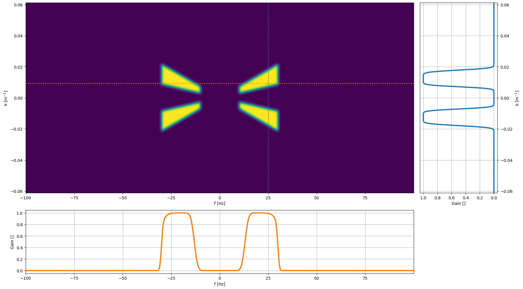
Task: Click the 'Gain []' label under side plot
Action: click(458, 203)
